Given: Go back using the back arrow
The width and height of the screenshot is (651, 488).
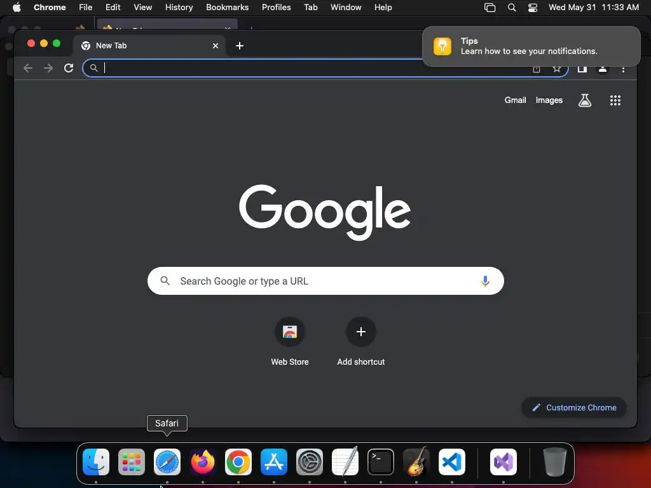Looking at the screenshot, I should (x=28, y=68).
